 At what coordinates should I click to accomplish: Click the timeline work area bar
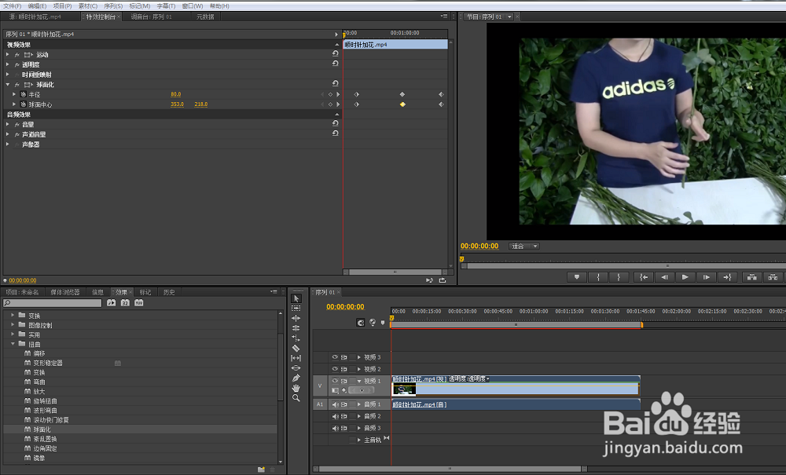coord(516,325)
